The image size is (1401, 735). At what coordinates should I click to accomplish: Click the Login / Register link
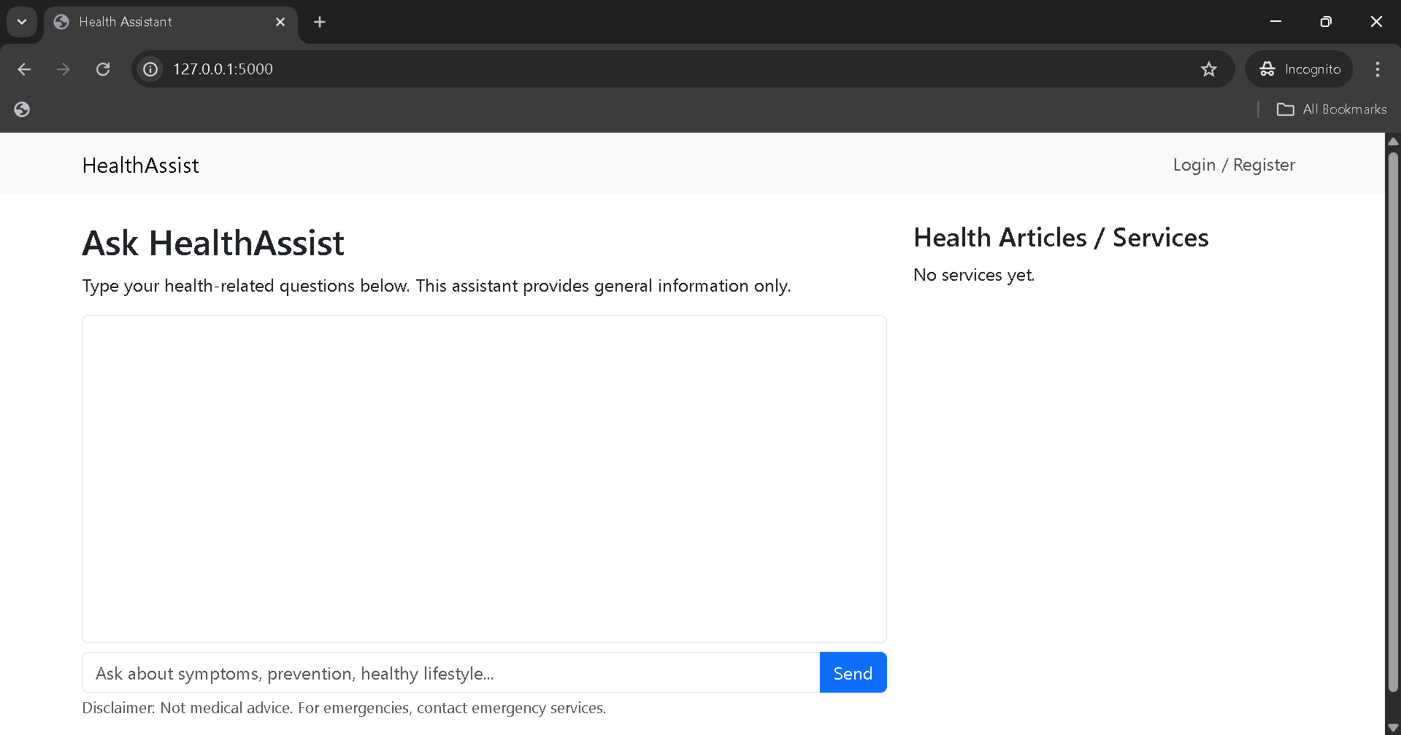tap(1234, 165)
